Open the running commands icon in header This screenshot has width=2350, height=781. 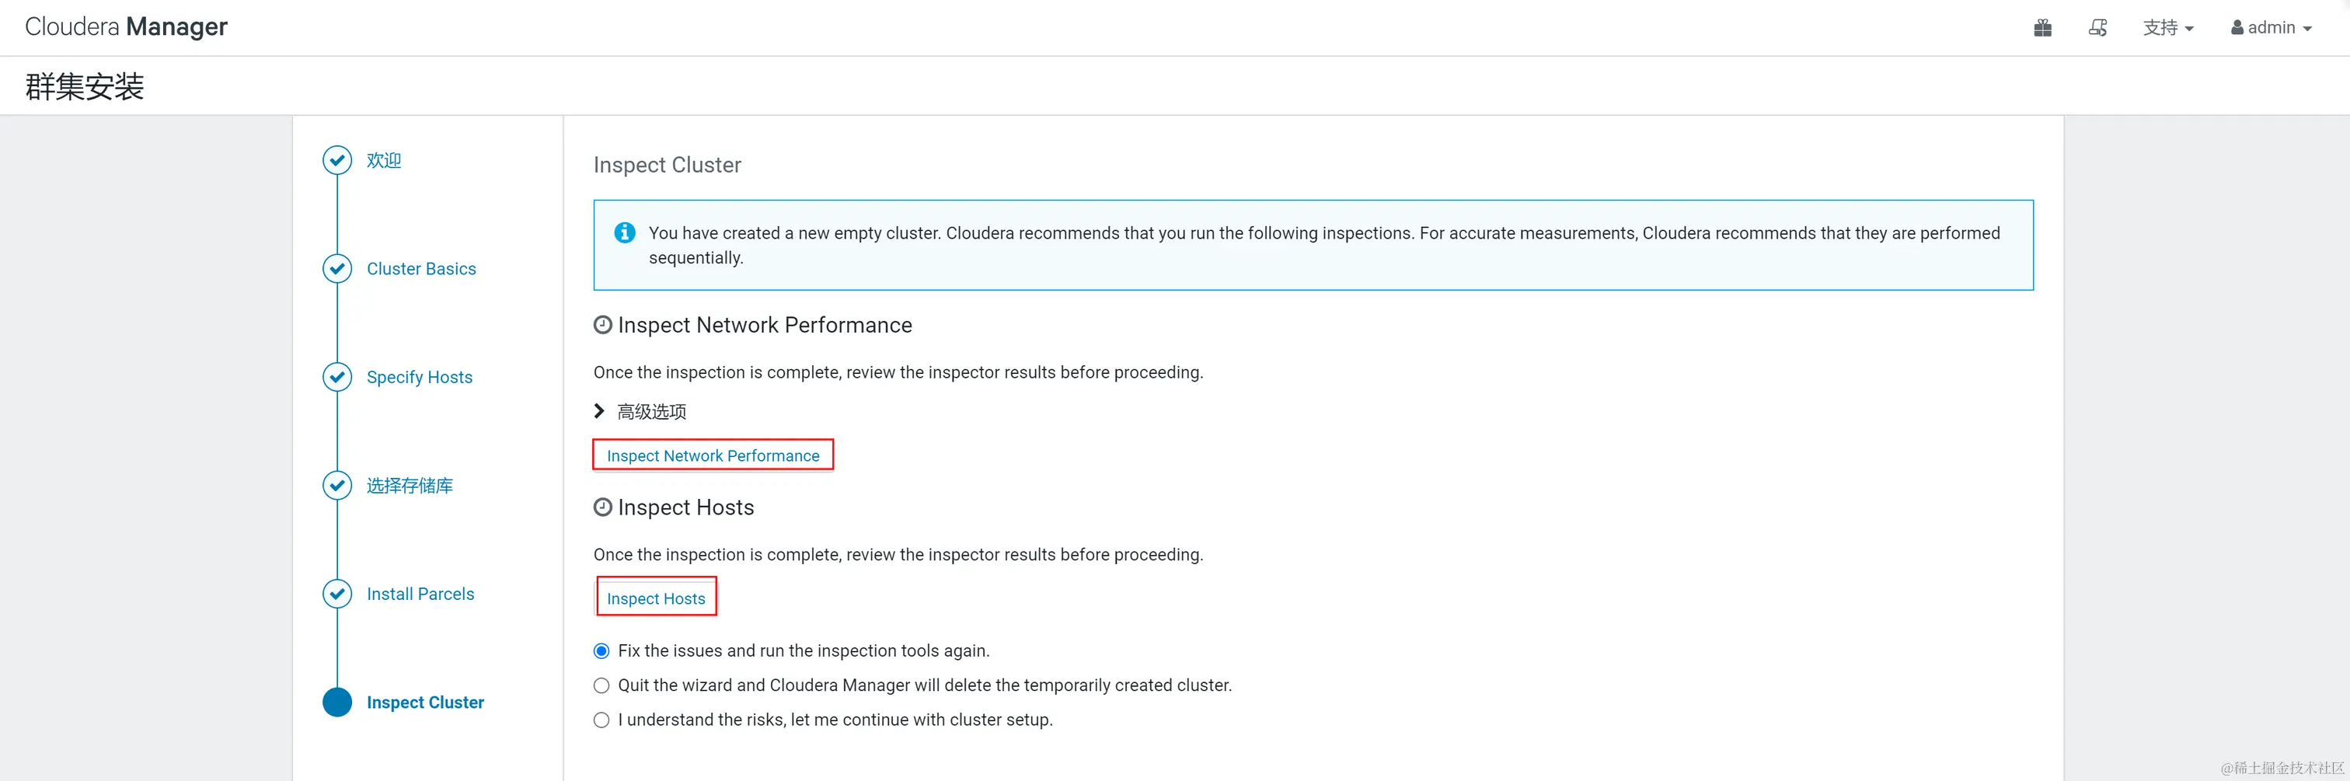click(x=2097, y=28)
